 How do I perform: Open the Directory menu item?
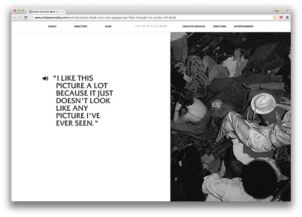81,26
